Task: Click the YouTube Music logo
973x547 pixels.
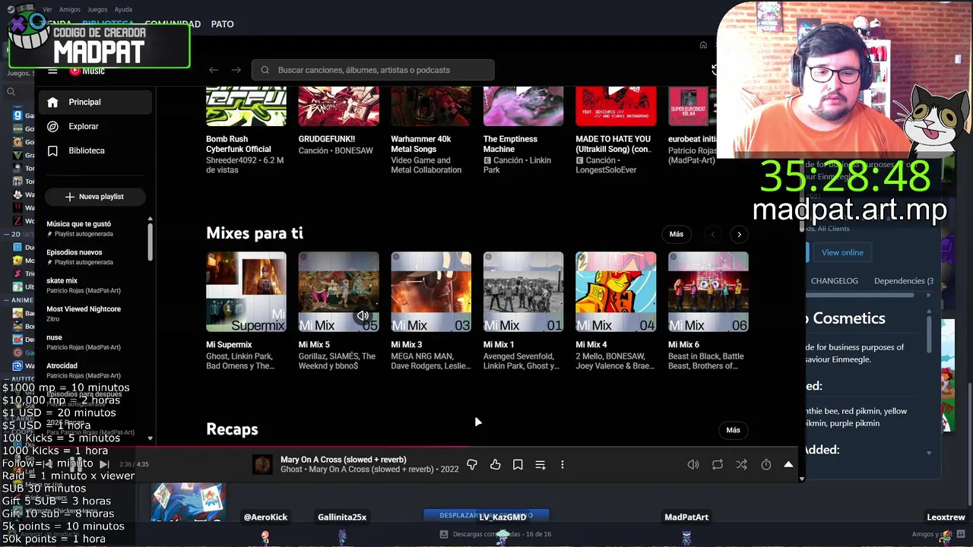Action: [x=87, y=71]
